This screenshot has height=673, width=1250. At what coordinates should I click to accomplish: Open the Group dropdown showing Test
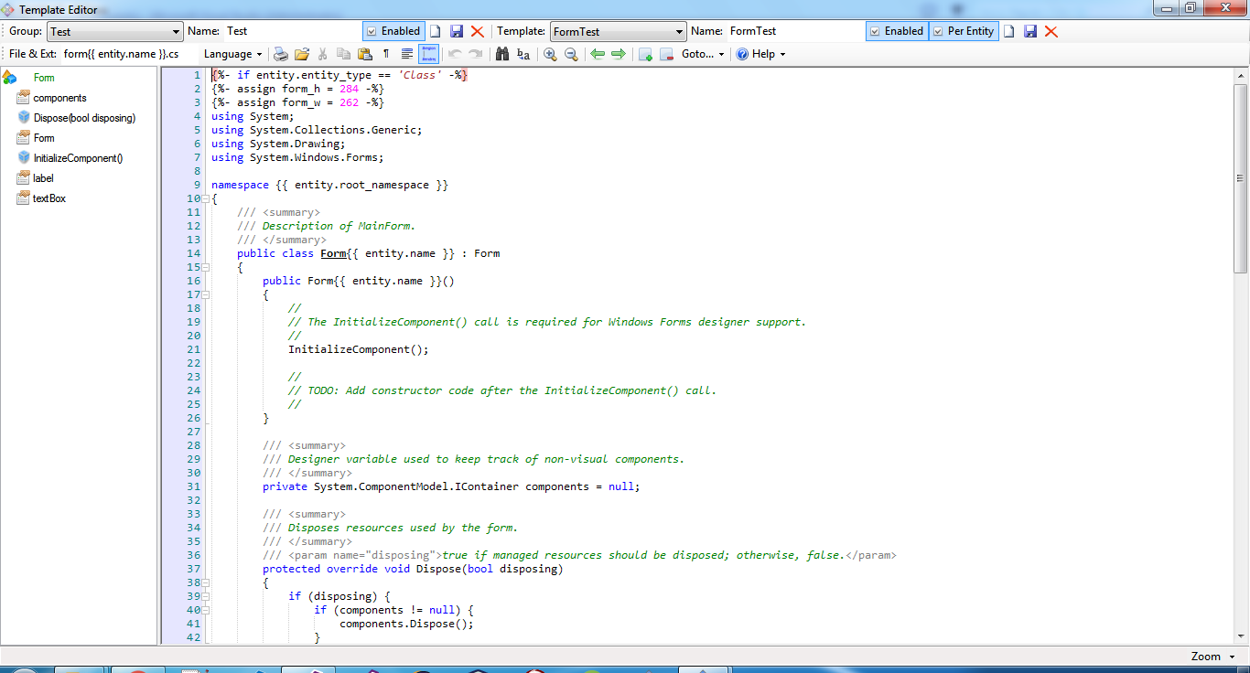pos(114,31)
